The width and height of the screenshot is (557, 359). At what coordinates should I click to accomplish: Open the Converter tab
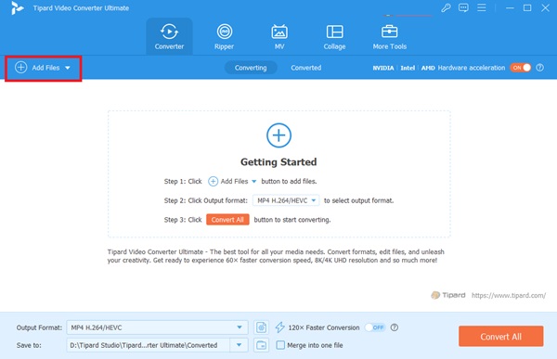169,36
